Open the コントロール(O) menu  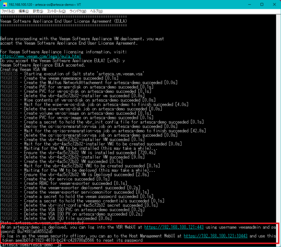57,11
